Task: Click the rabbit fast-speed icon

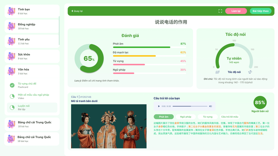Action: [x=250, y=72]
